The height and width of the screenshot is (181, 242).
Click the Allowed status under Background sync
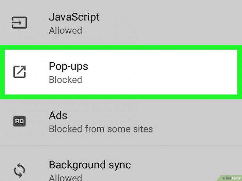coord(65,178)
